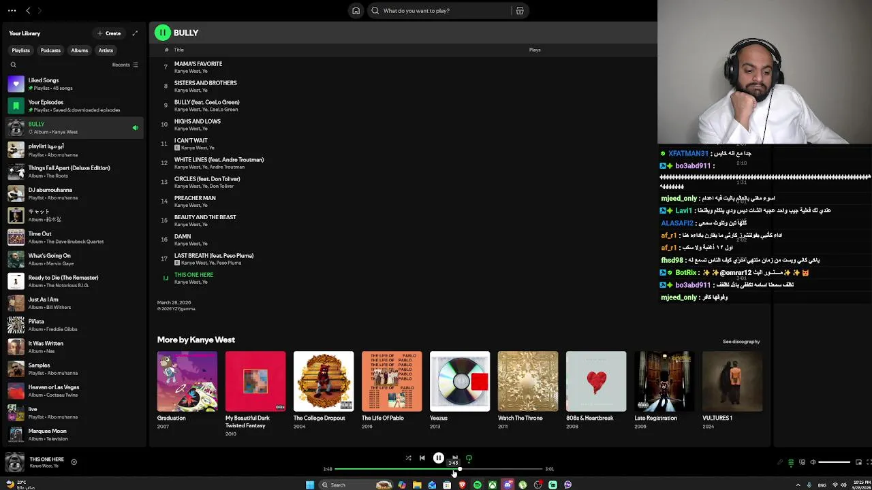
Task: Adjust the volume slider
Action: coord(835,462)
